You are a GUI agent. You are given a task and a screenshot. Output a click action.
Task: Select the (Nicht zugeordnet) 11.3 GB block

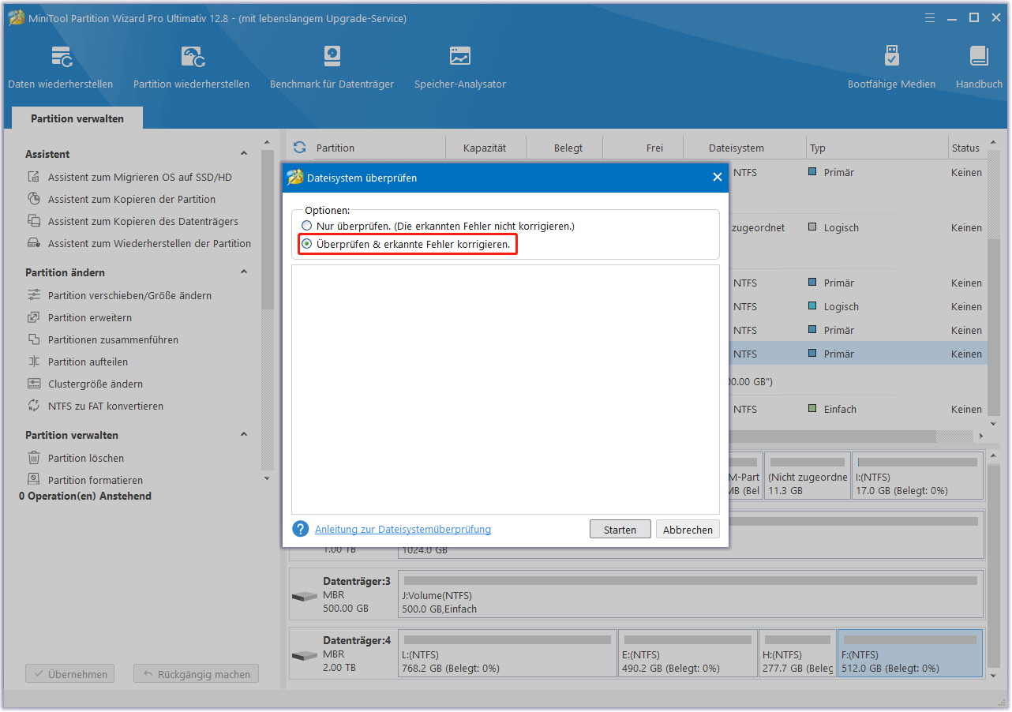[808, 476]
